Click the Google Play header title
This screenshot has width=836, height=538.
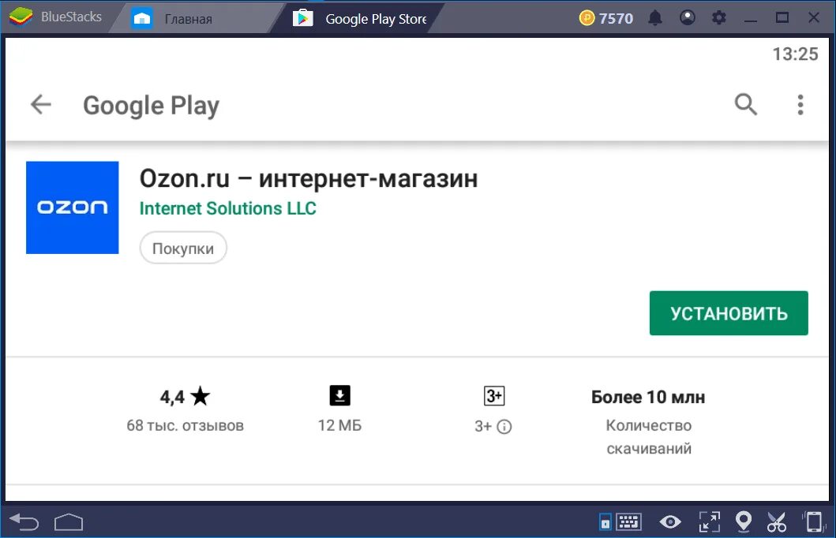[151, 106]
